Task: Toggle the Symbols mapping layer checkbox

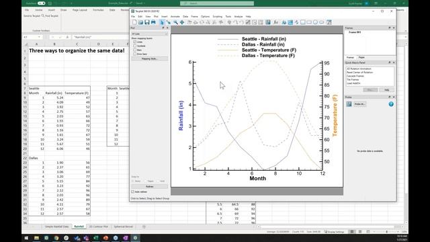Action: [134, 46]
